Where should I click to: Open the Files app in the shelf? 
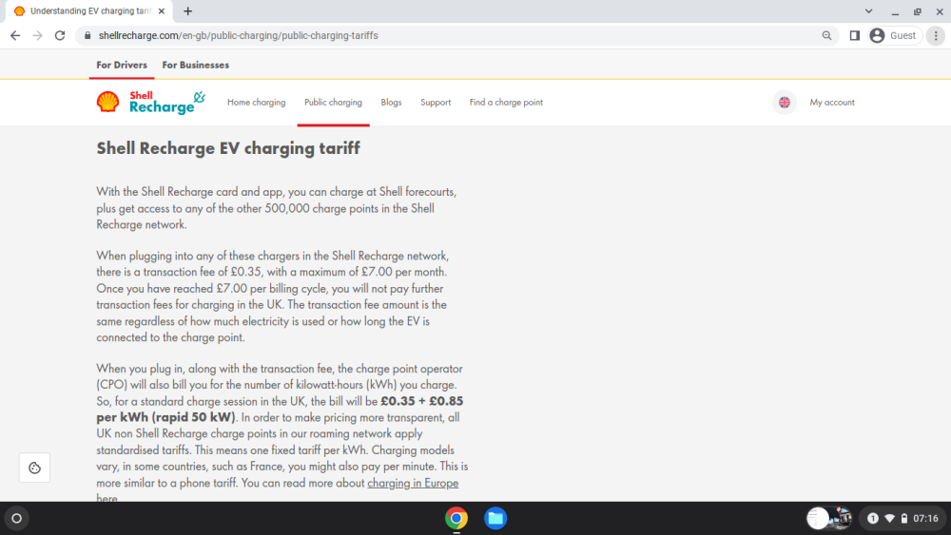(x=495, y=519)
